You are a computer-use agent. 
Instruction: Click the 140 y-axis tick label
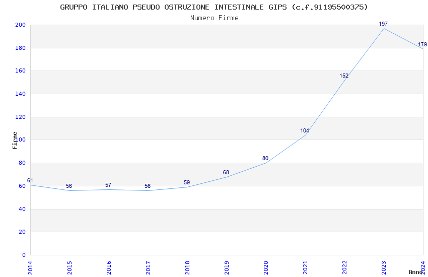tap(21, 94)
